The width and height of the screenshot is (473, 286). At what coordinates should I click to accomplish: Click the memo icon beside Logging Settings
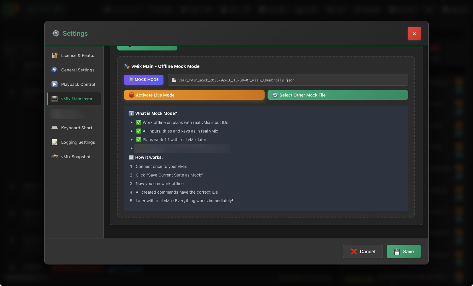click(55, 142)
